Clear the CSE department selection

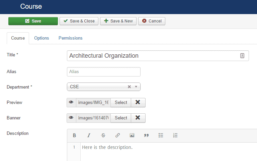pyautogui.click(x=129, y=87)
